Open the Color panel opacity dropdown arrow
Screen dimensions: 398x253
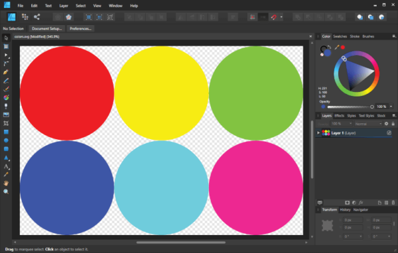tap(391, 107)
